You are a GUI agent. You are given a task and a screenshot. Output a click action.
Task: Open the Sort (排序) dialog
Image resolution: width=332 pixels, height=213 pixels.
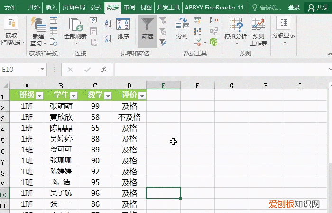(123, 29)
